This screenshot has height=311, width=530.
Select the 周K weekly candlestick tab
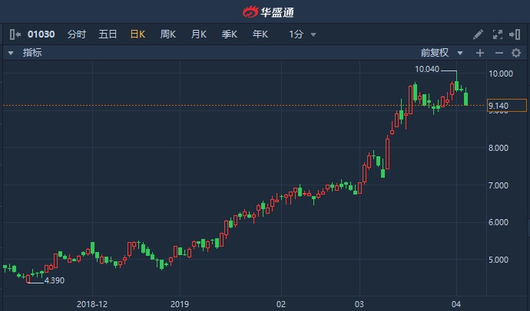click(168, 34)
